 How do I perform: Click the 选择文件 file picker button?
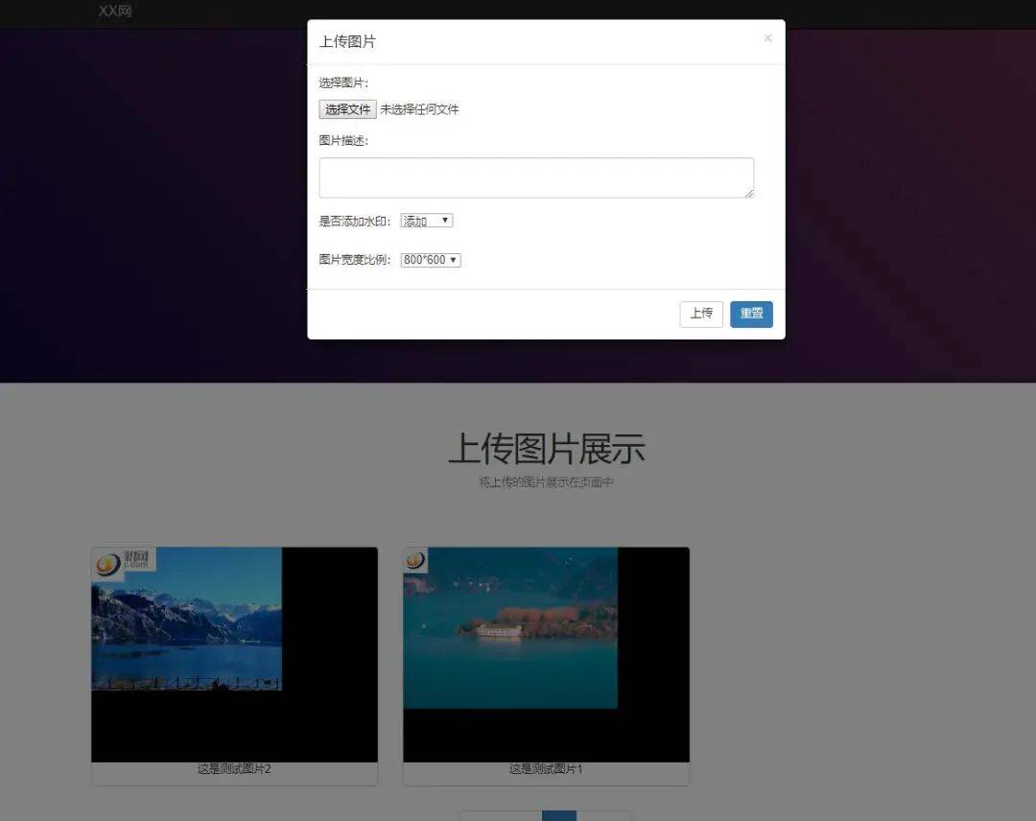coord(346,108)
